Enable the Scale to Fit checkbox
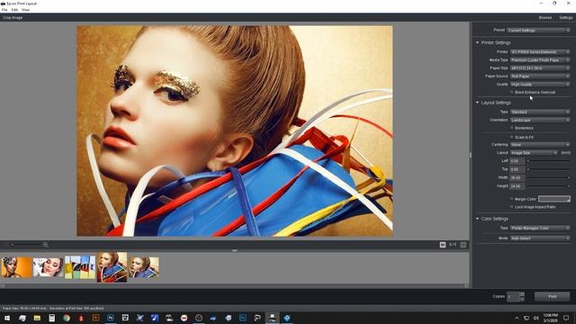 point(512,137)
